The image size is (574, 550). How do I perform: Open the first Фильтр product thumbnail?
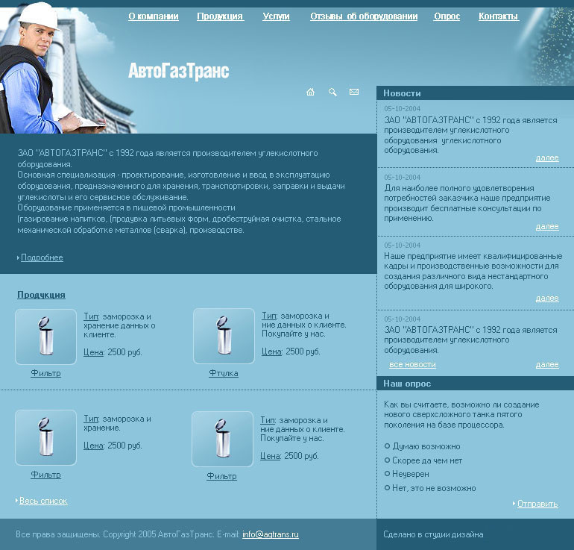45,337
